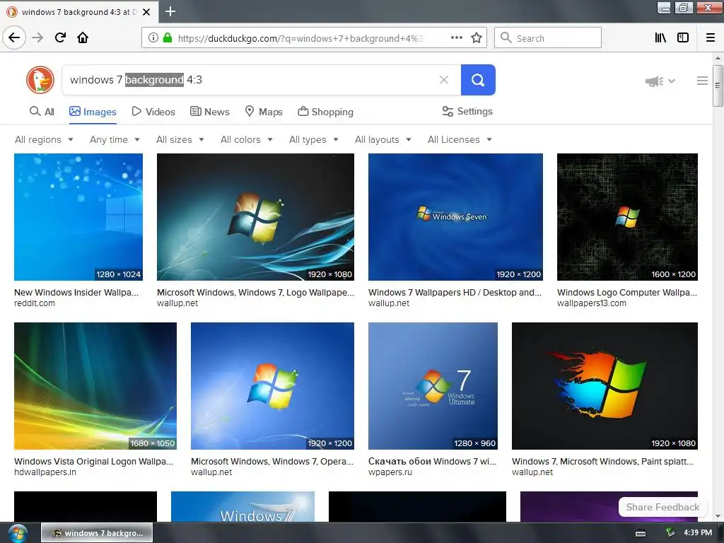
Task: Open the Windows Vista Logon wallpaper thumbnail
Action: point(95,386)
